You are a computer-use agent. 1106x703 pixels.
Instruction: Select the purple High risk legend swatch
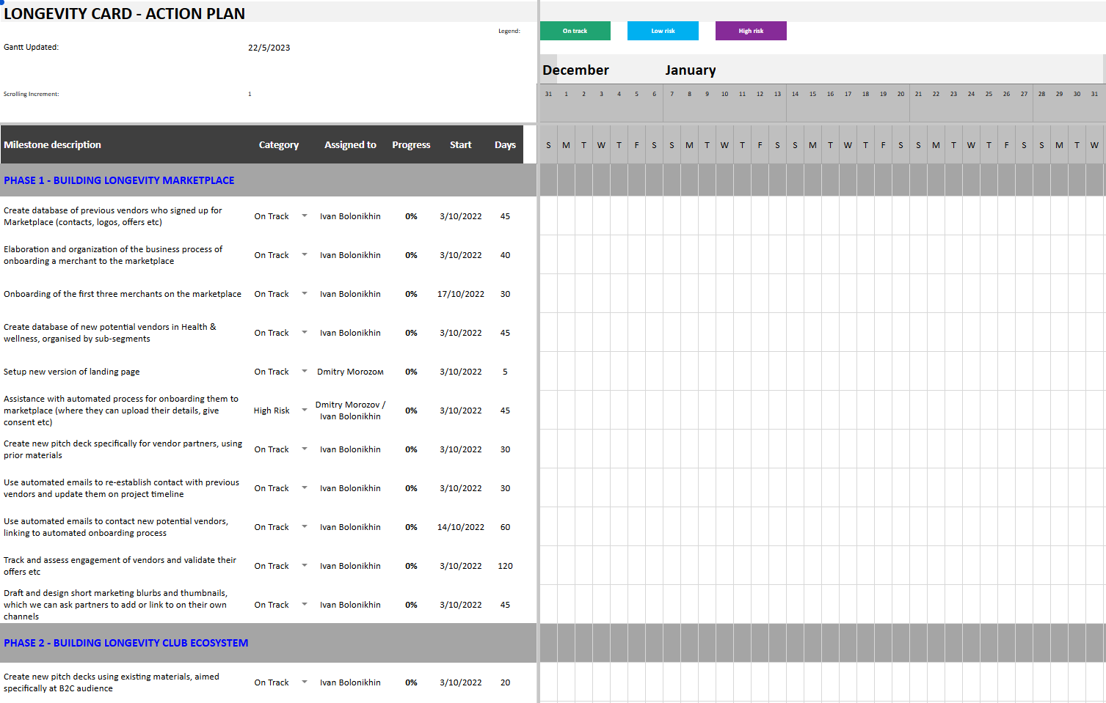[x=751, y=31]
